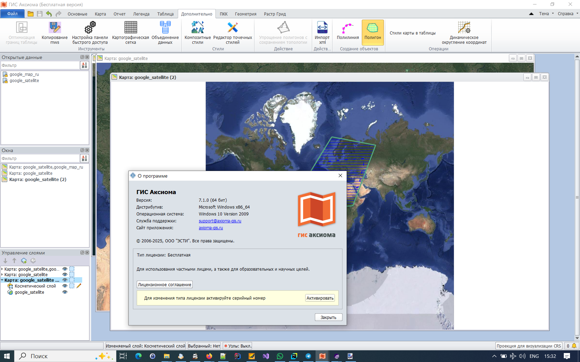Toggle visibility of Косметический слой
The width and height of the screenshot is (580, 362).
(x=65, y=286)
